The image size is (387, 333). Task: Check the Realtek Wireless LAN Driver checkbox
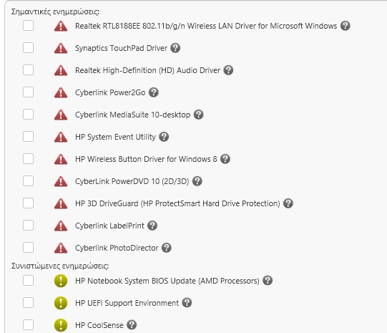28,26
